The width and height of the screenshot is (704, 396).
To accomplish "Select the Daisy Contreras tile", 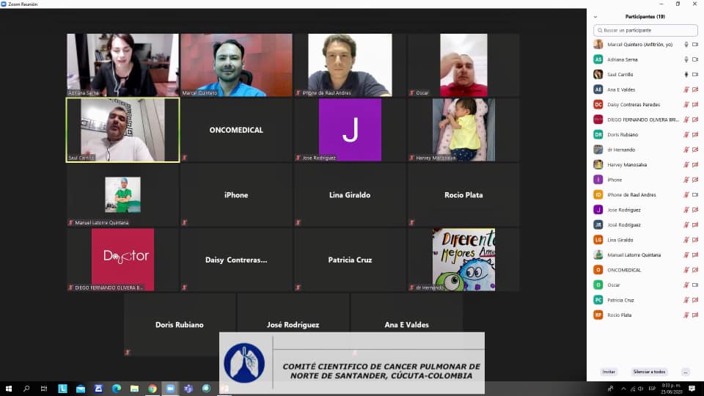I will [236, 260].
